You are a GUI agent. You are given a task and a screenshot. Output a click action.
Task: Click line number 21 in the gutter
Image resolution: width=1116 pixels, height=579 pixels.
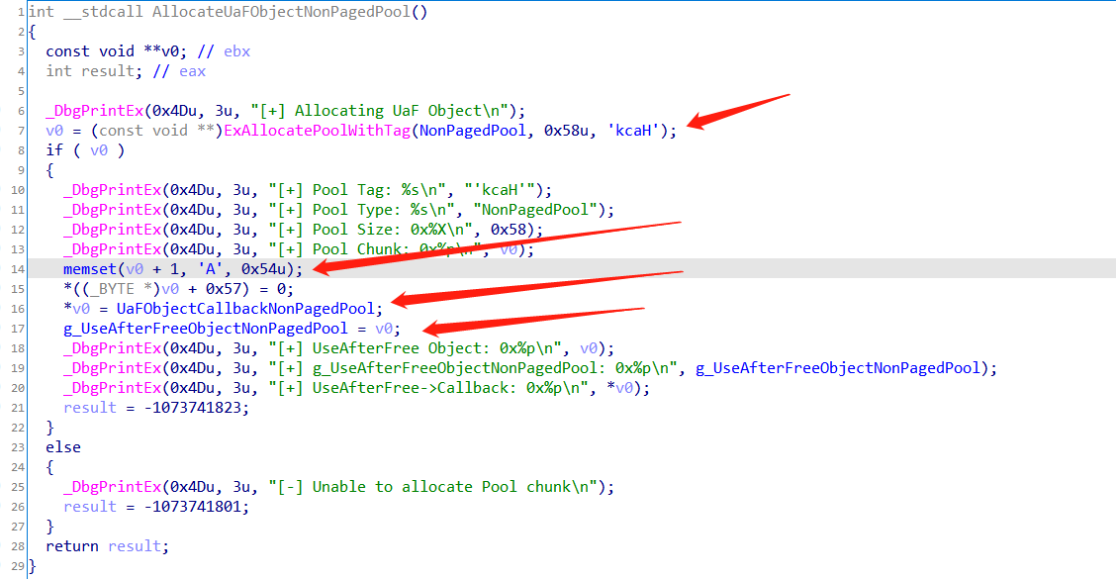(18, 408)
